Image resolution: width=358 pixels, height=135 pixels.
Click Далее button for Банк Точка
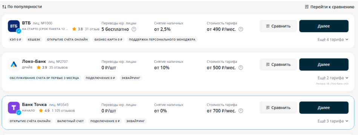[324, 108]
